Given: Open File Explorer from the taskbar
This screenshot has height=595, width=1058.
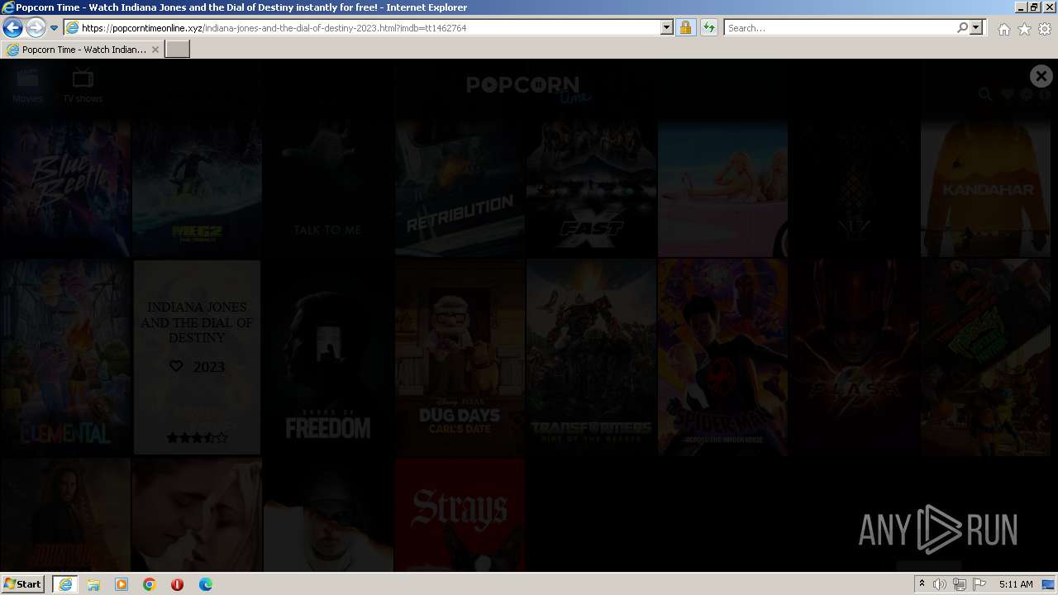Looking at the screenshot, I should click(x=93, y=584).
